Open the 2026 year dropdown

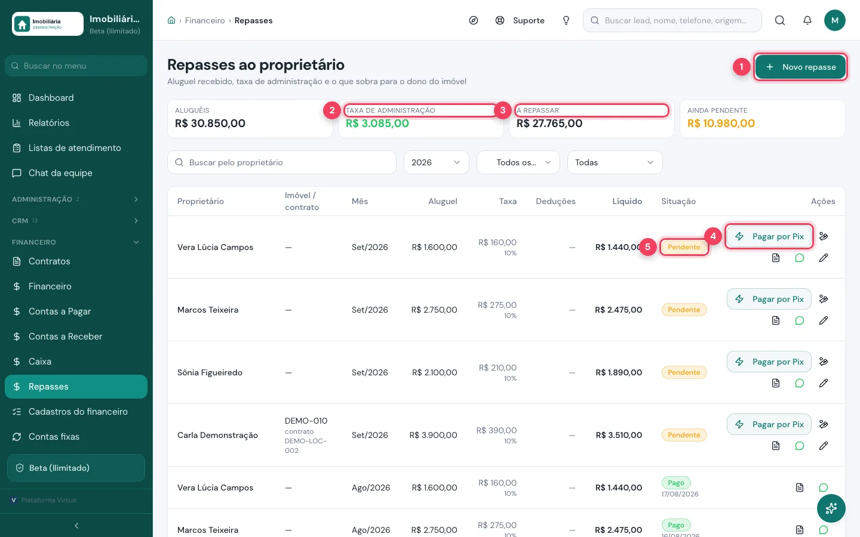[437, 162]
